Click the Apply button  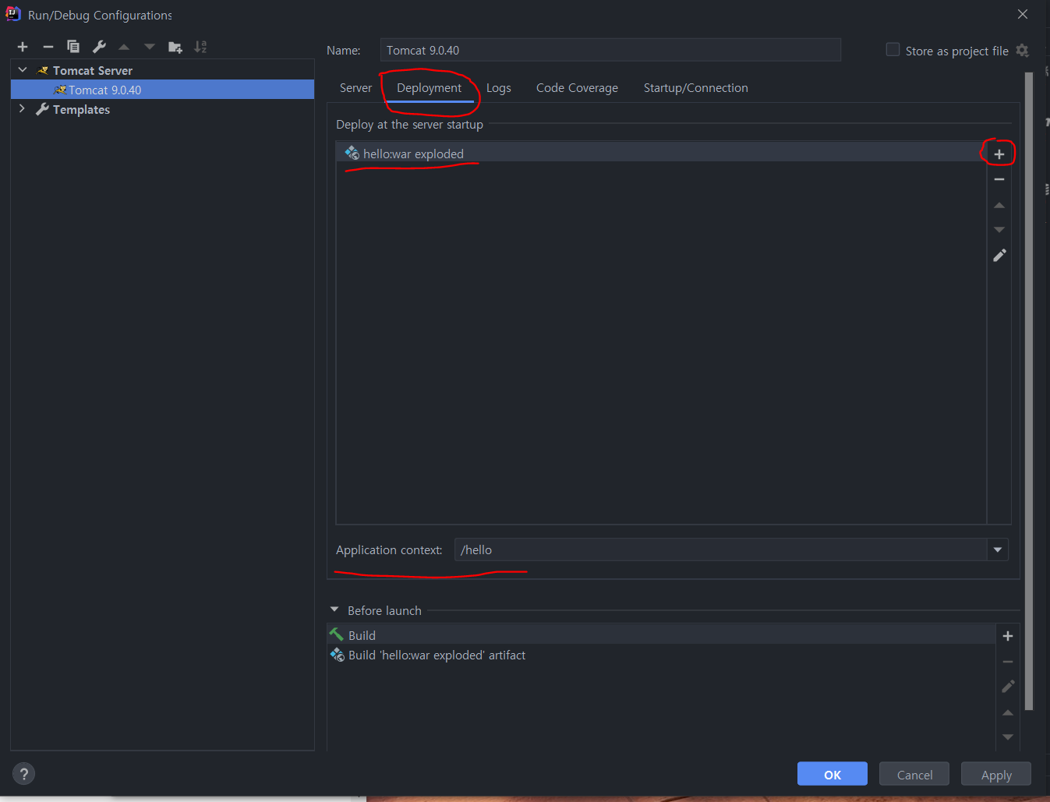996,774
